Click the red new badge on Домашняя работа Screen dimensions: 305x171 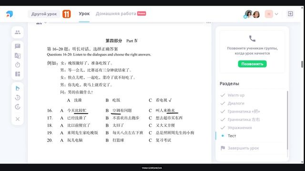click(x=142, y=13)
